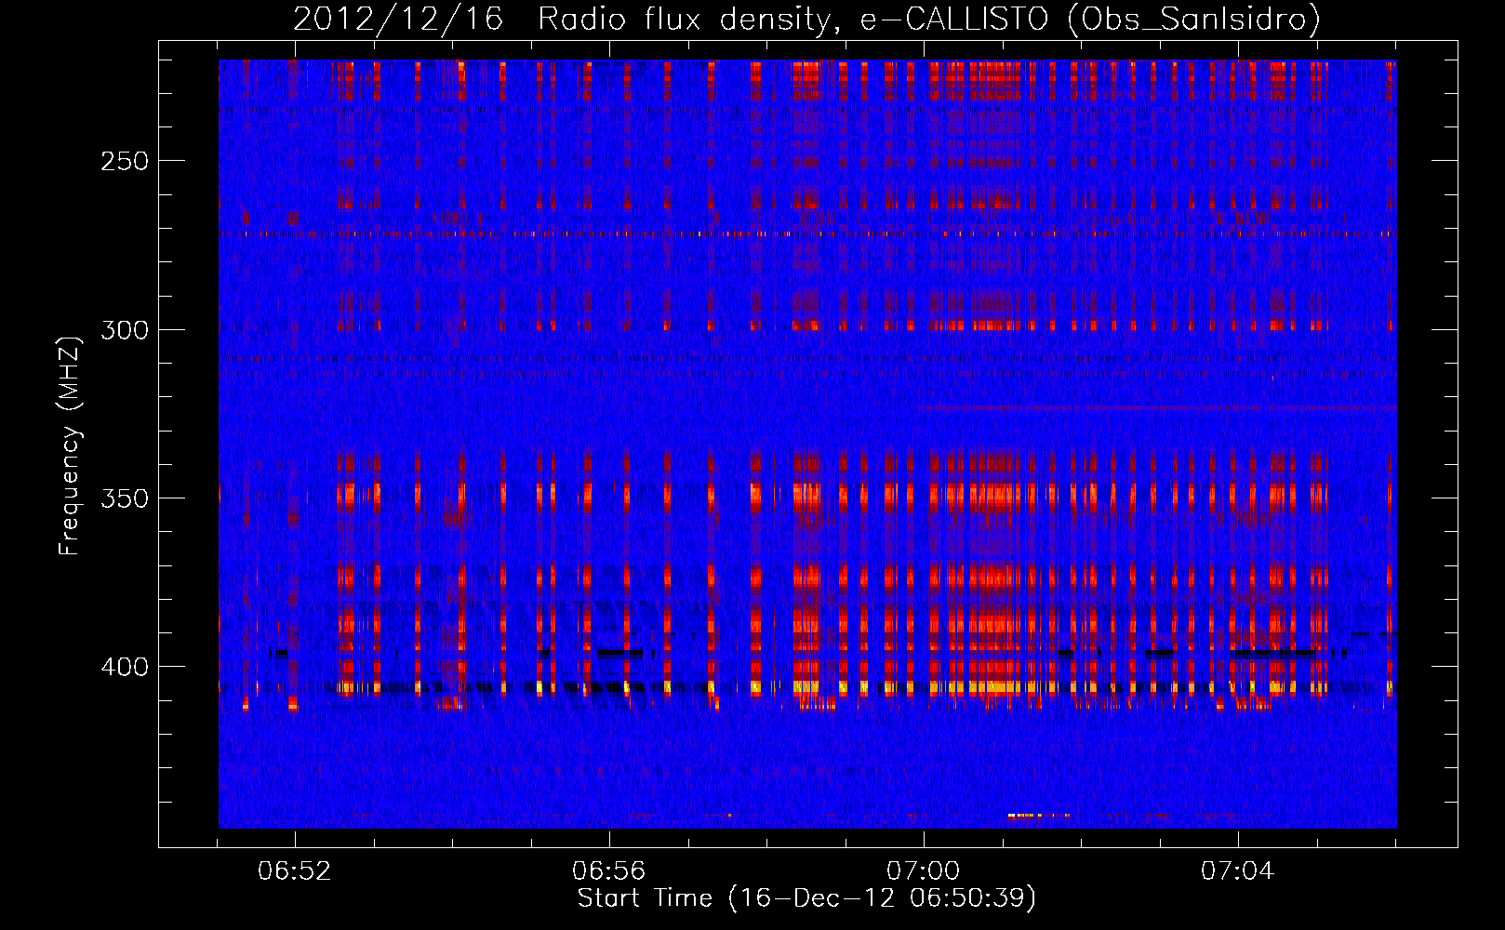Viewport: 1505px width, 930px height.
Task: Click the 07:04 time tick label
Action: [1238, 871]
